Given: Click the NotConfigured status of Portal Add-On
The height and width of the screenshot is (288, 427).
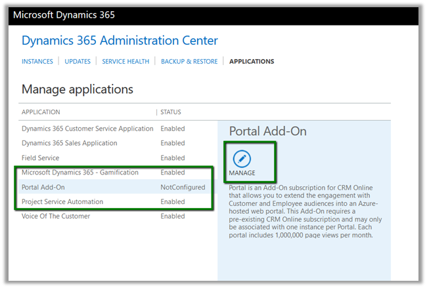Looking at the screenshot, I should (183, 187).
